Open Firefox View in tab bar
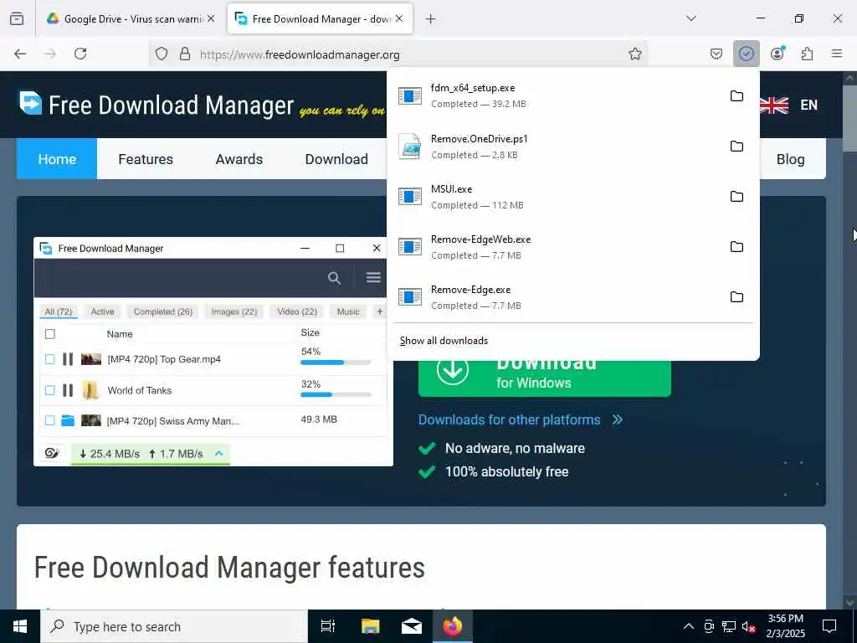Viewport: 857px width, 643px height. tap(17, 19)
